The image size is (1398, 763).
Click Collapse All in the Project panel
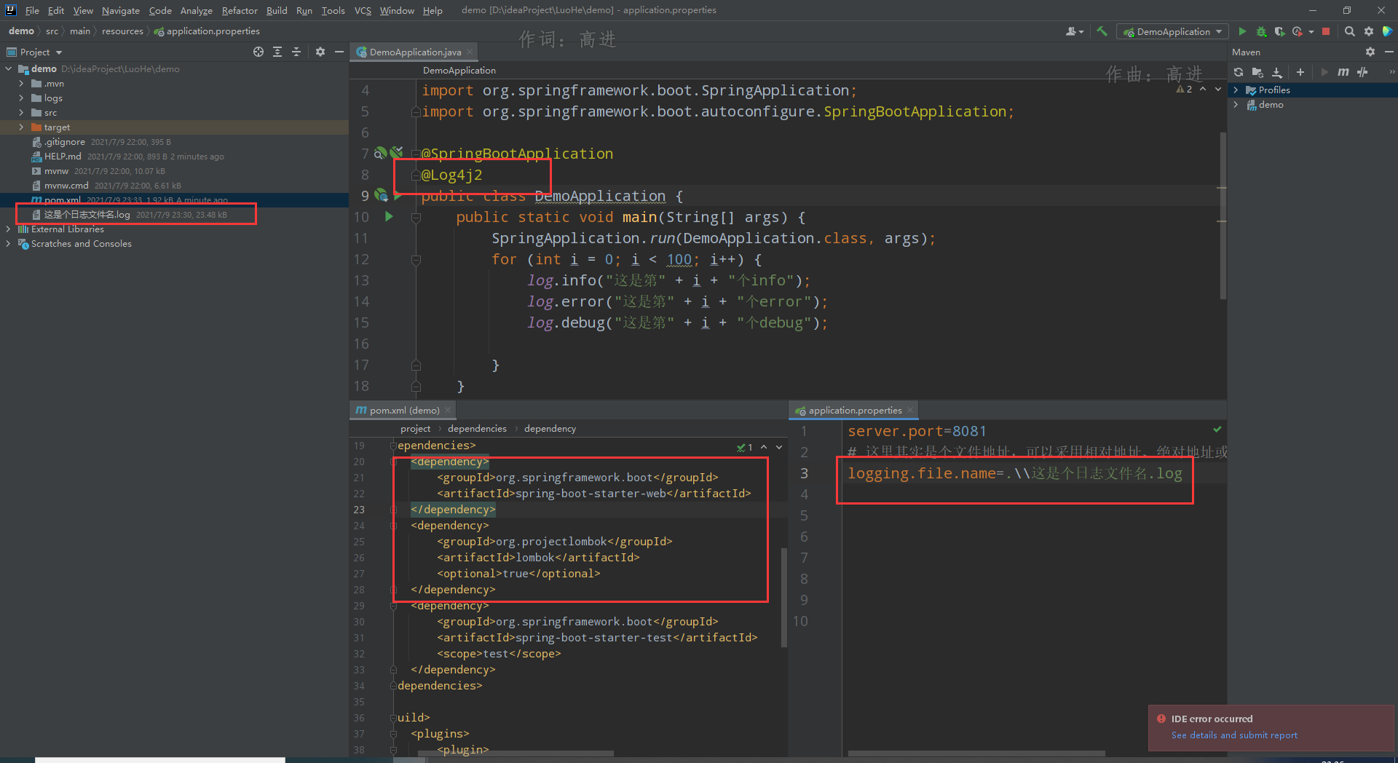click(296, 52)
